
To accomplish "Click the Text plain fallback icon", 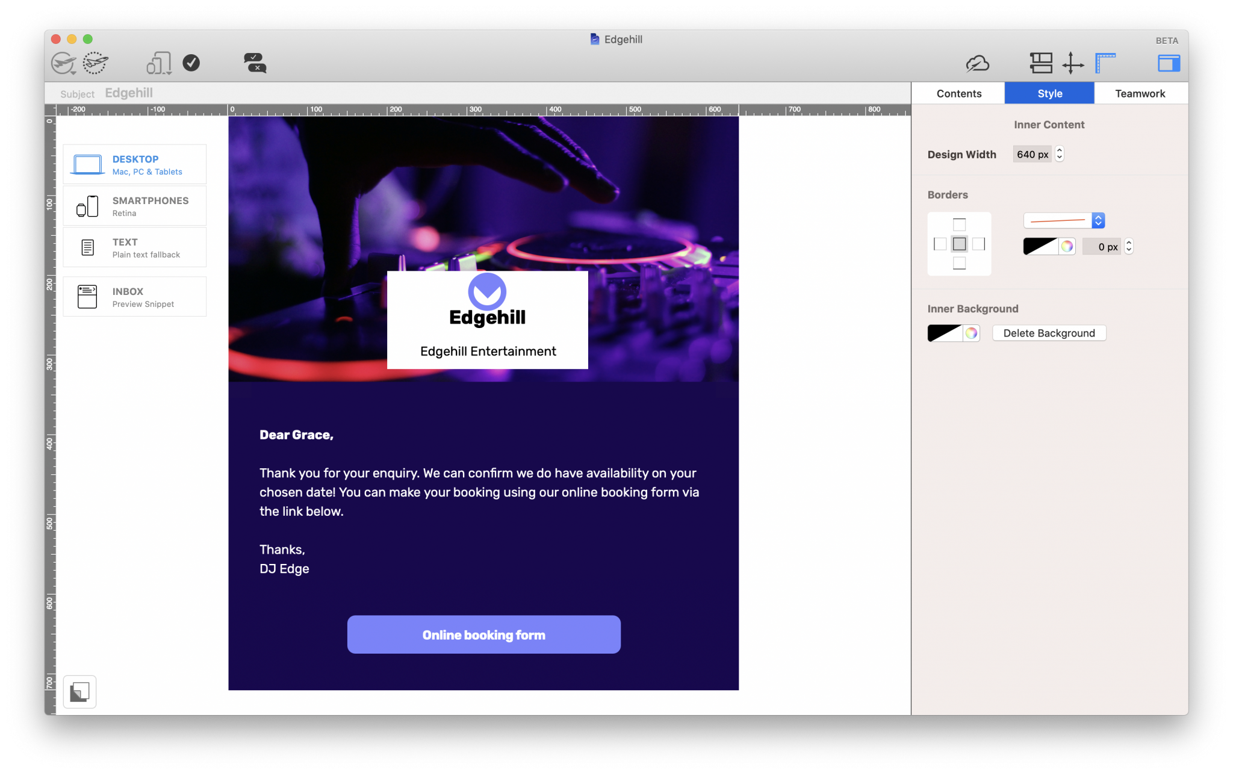I will pyautogui.click(x=87, y=248).
